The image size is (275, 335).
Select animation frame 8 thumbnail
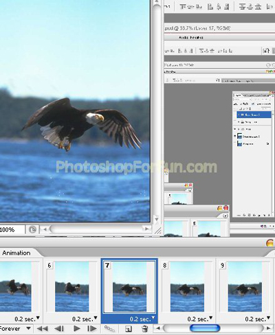[187, 287]
